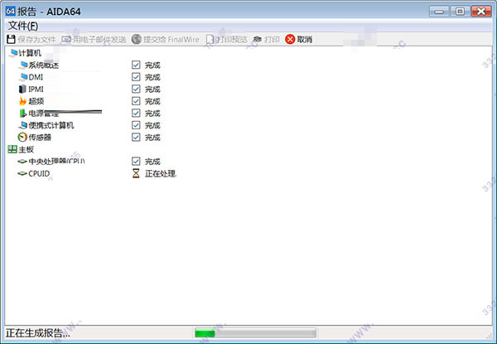This screenshot has height=344, width=497.
Task: Click the green report progress bar
Action: [x=255, y=333]
